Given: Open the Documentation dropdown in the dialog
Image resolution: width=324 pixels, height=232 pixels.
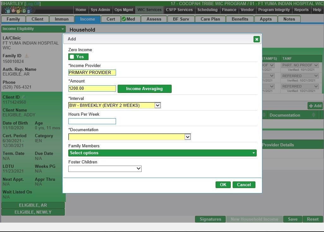Looking at the screenshot, I should tap(187, 137).
